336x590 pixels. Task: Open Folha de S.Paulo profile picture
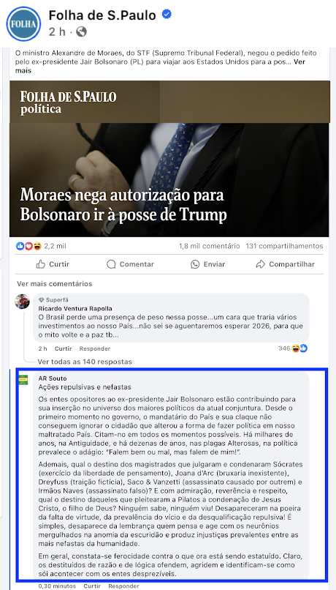point(23,23)
